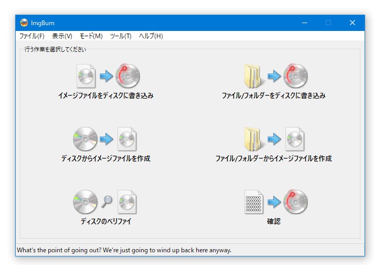Select 'ファイル/フォルダーからイメージファイルを作成' label
Image resolution: width=374 pixels, height=268 pixels.
(274, 158)
